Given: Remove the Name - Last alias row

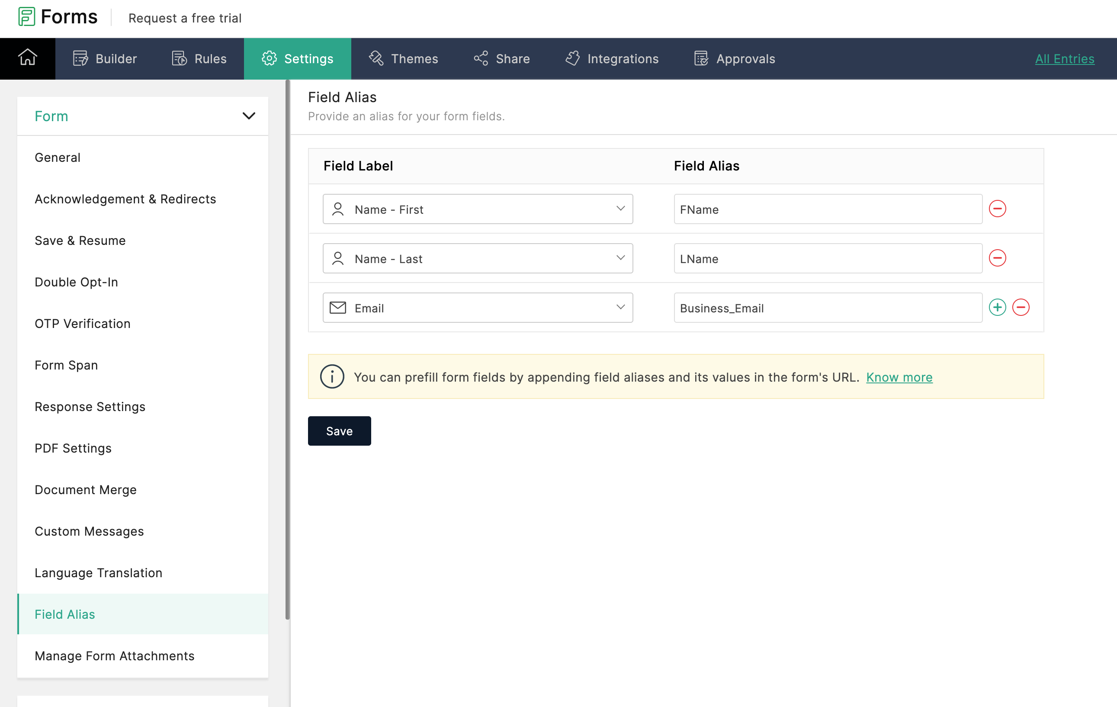Looking at the screenshot, I should pos(997,258).
